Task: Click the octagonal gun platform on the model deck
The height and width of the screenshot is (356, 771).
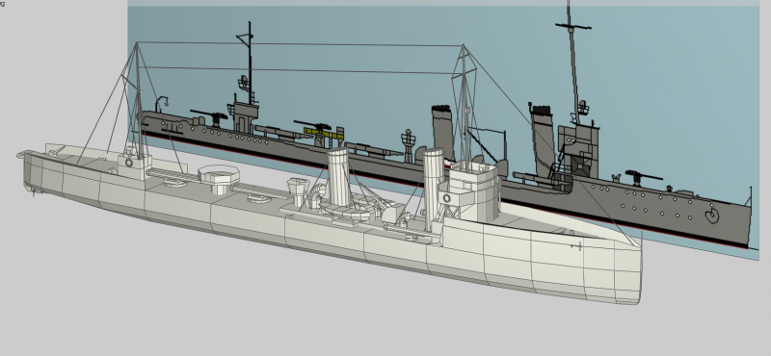Action: coord(219,174)
